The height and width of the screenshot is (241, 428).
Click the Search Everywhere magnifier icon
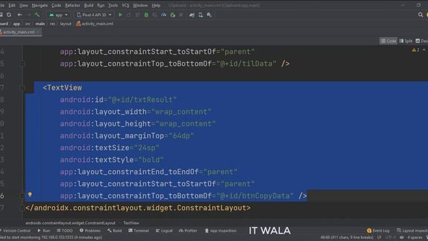[421, 15]
